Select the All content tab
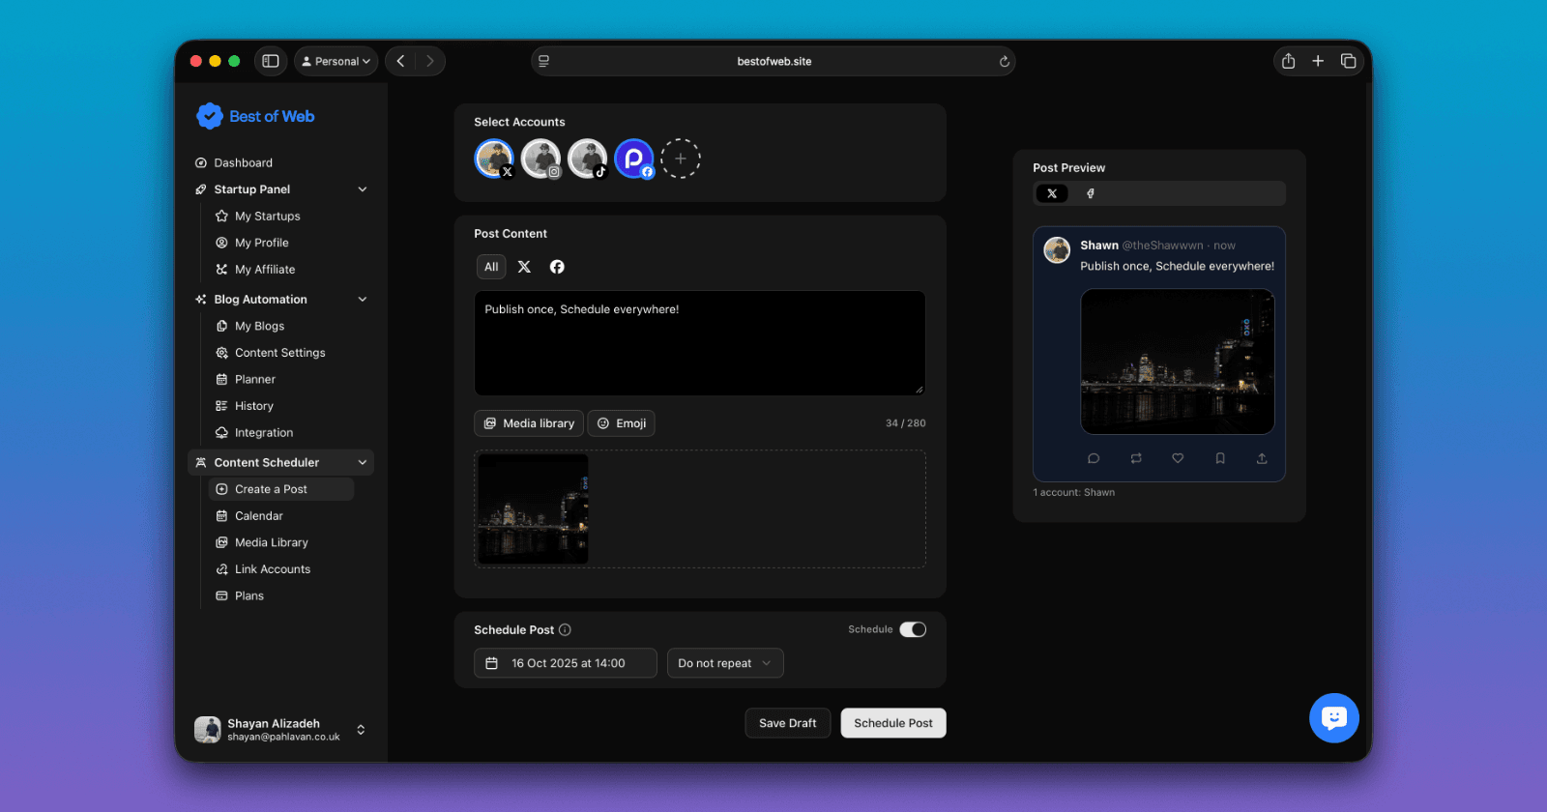This screenshot has width=1547, height=812. click(491, 267)
